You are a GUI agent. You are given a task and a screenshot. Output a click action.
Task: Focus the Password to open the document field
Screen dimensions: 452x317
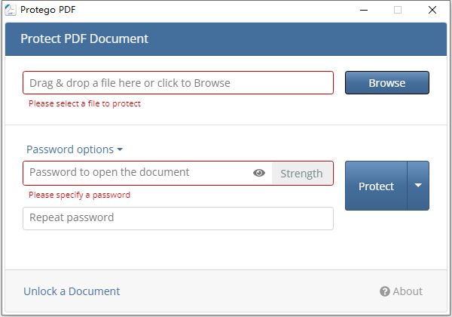(x=136, y=173)
